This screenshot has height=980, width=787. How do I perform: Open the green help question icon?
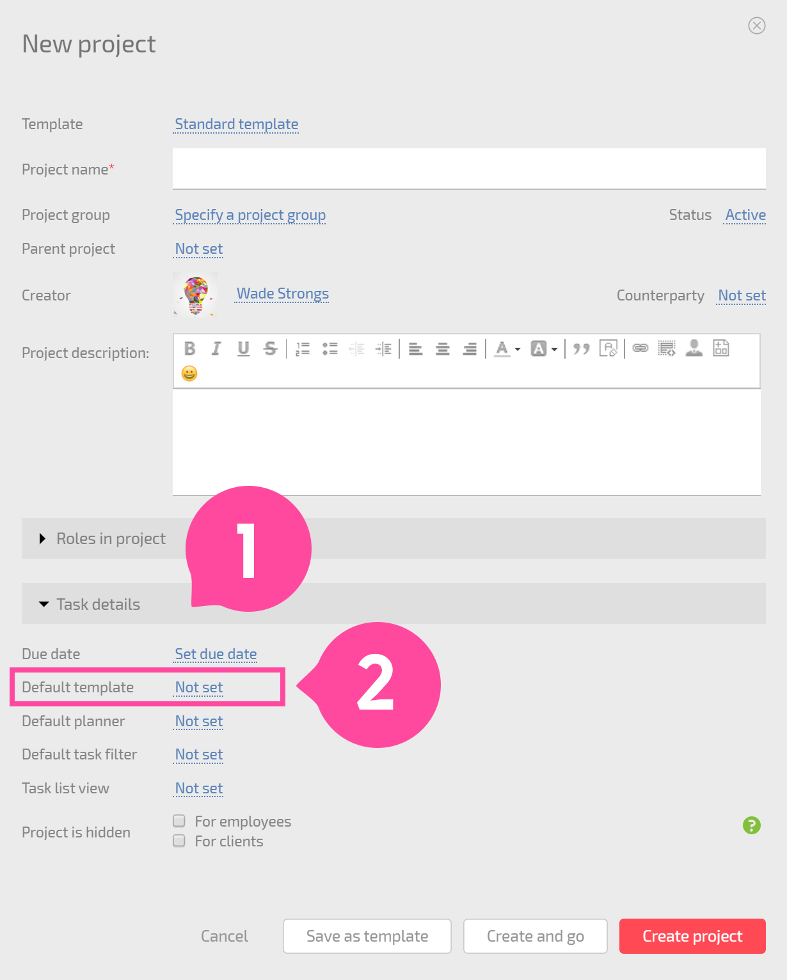click(x=752, y=825)
